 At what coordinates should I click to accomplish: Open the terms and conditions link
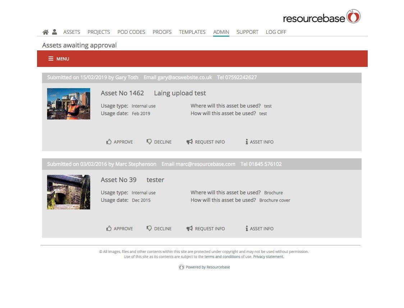pos(222,257)
